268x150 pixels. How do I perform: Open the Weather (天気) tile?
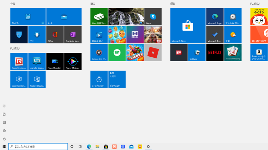tap(233, 35)
